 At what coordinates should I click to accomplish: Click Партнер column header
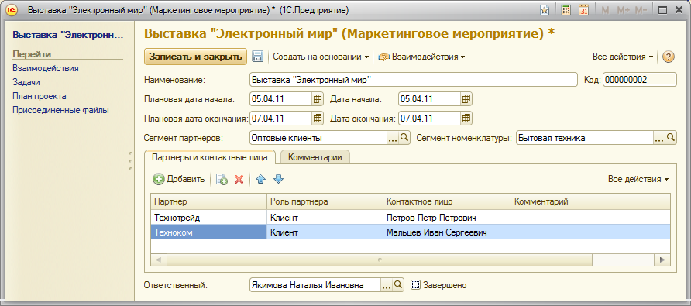(208, 201)
